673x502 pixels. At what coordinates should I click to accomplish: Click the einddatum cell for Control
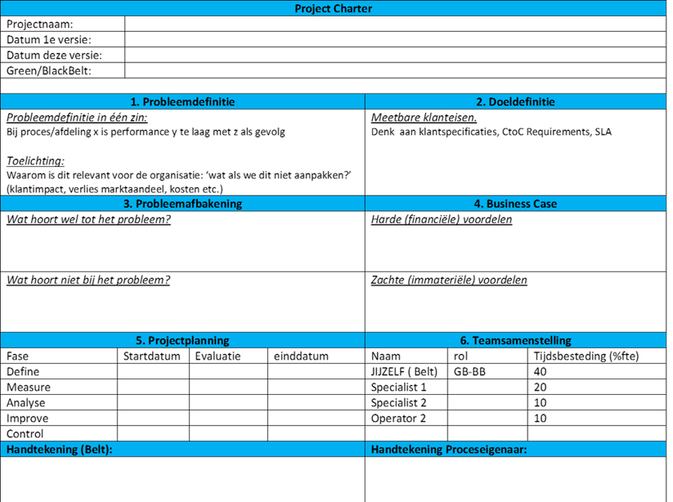(x=316, y=433)
